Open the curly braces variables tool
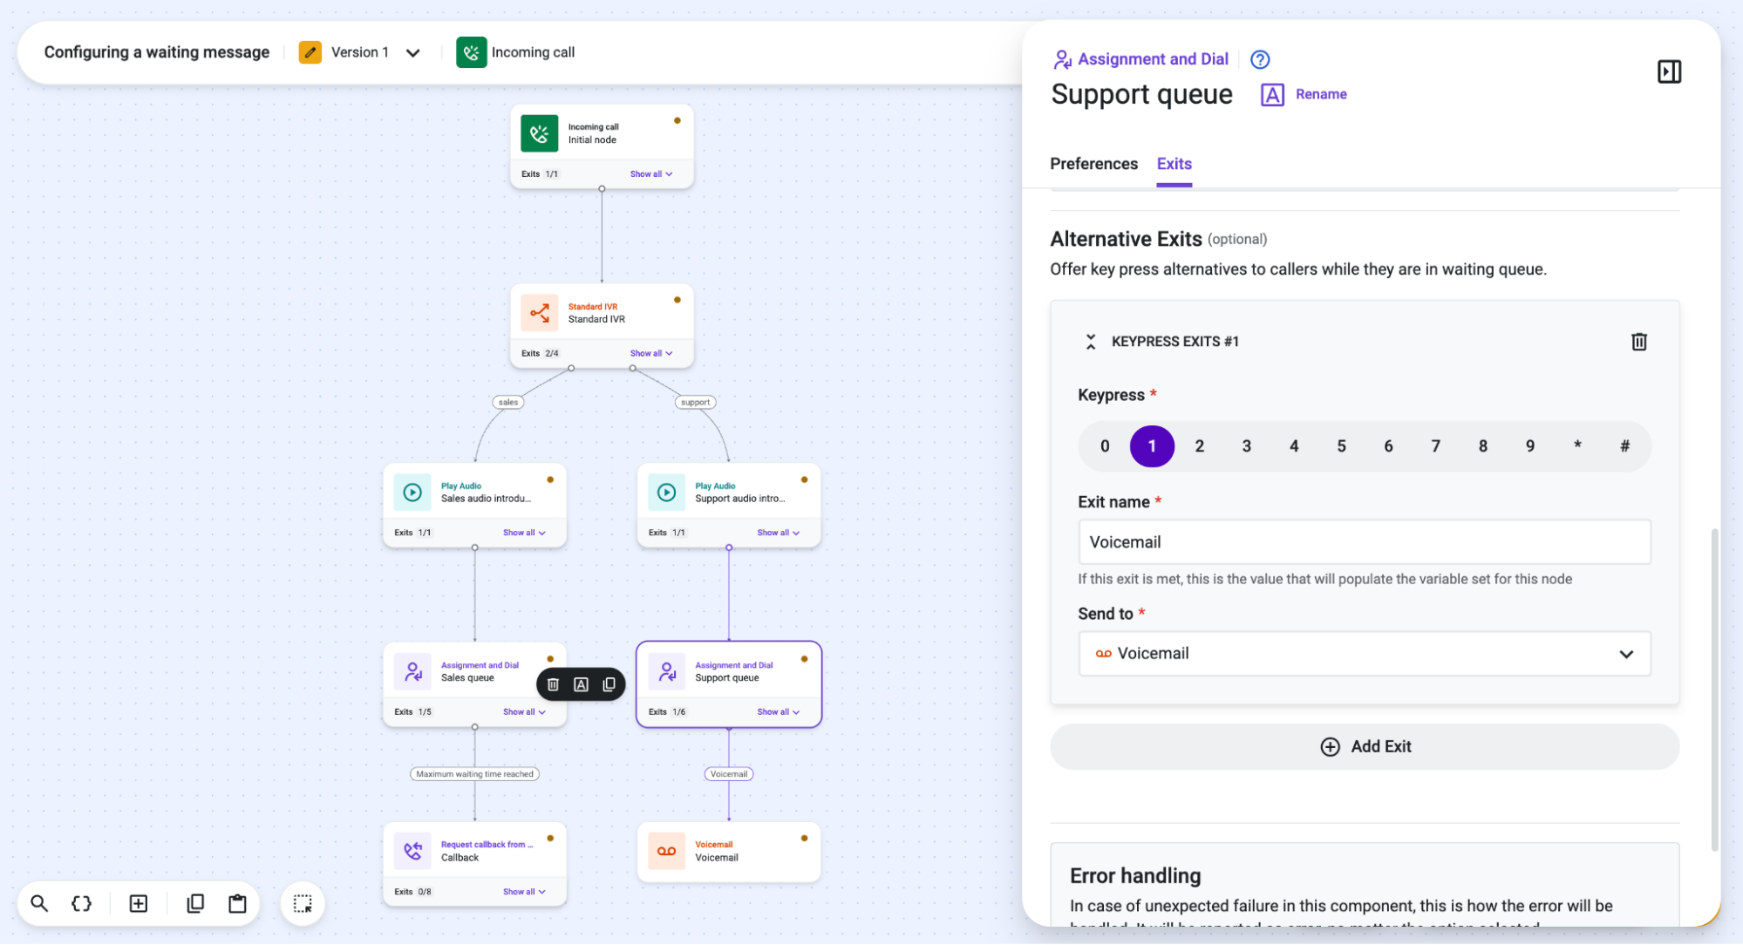The image size is (1743, 945). (82, 903)
